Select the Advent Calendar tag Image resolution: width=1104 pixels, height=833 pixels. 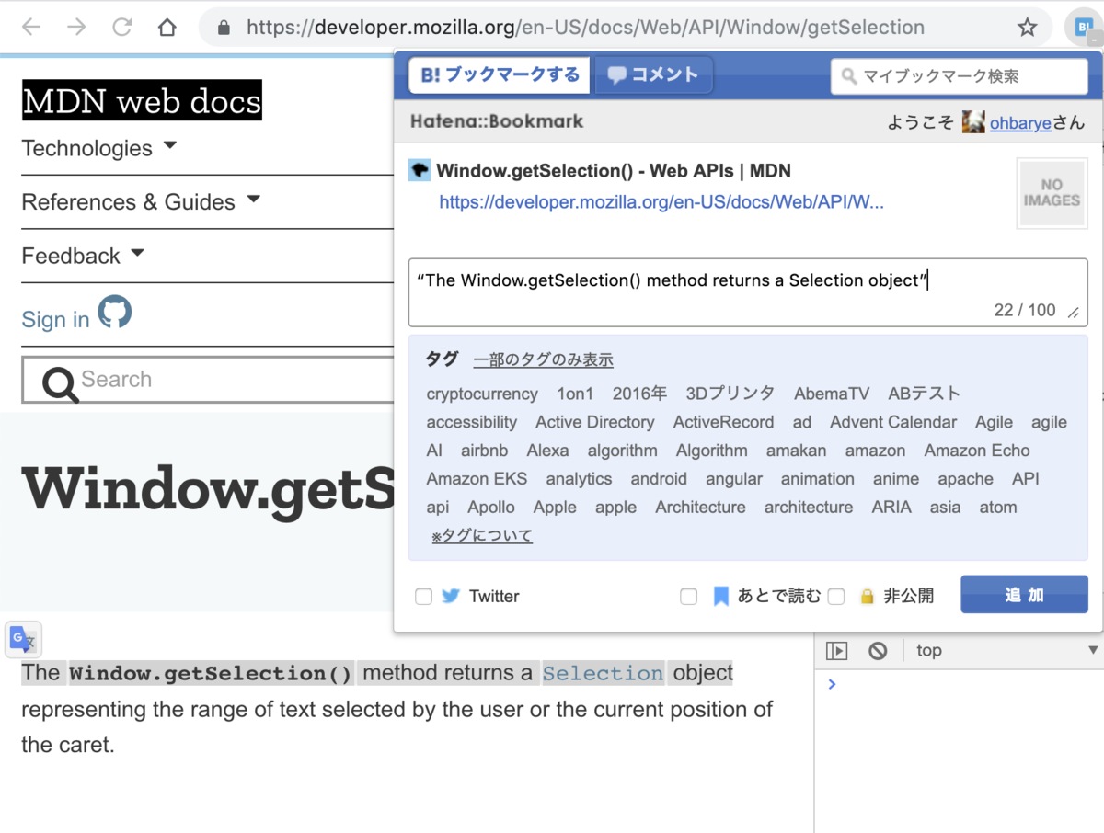pos(893,422)
